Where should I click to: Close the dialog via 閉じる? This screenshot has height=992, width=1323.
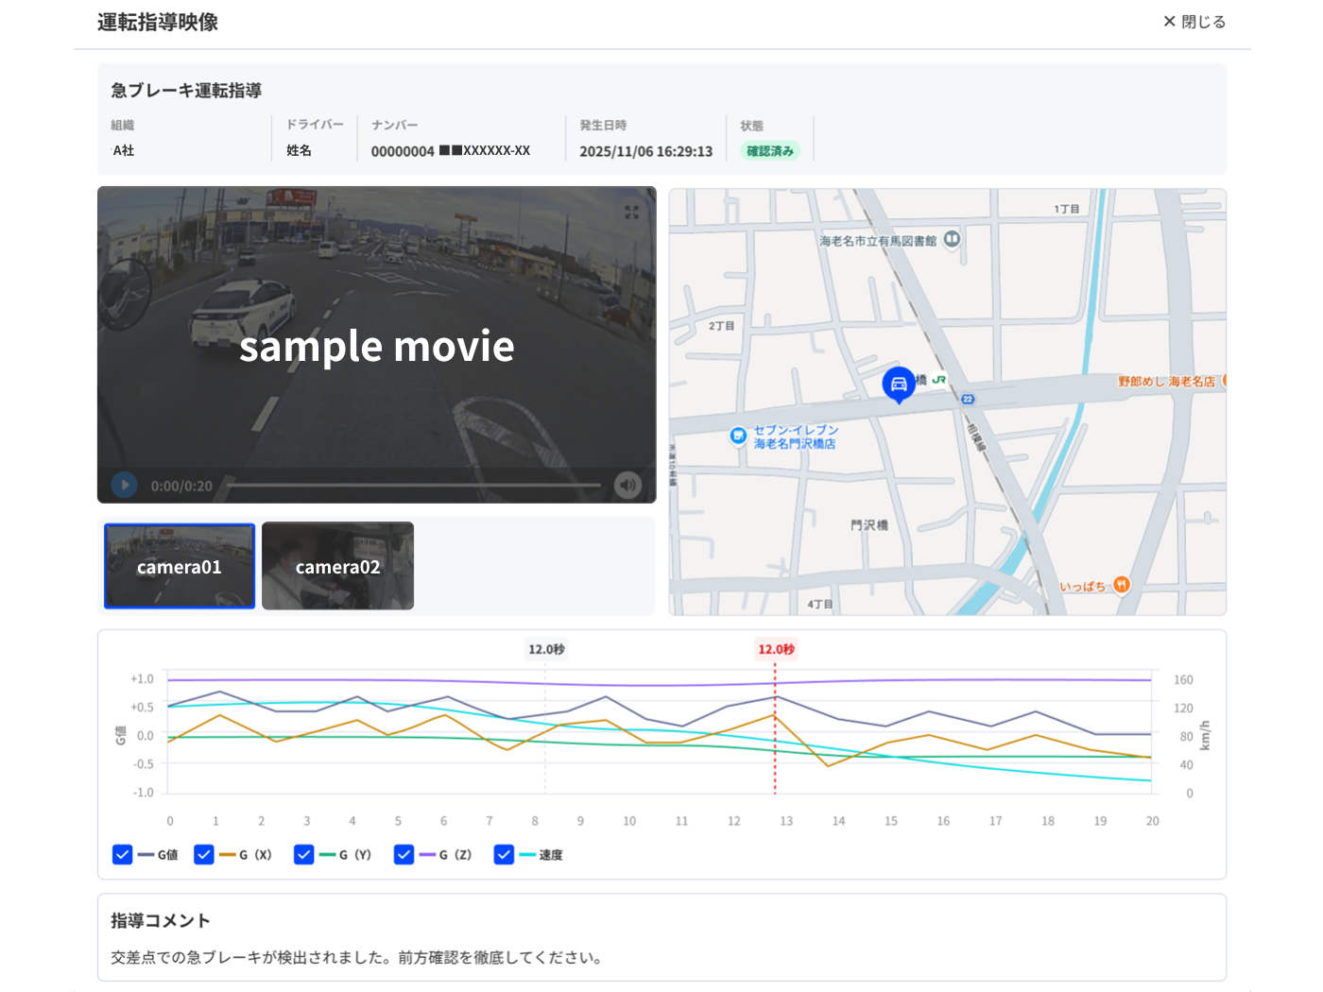coord(1194,22)
